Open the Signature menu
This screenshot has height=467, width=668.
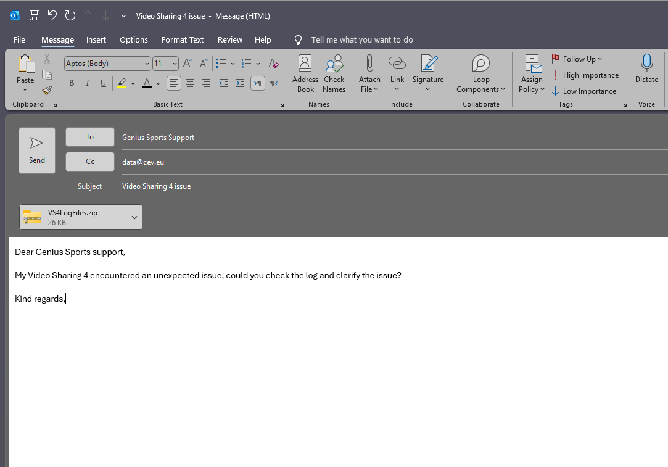coord(428,73)
